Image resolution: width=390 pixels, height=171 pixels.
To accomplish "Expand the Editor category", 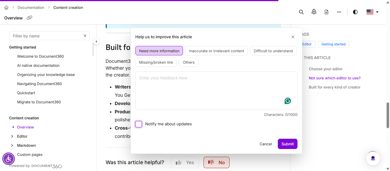I will 12,136.
